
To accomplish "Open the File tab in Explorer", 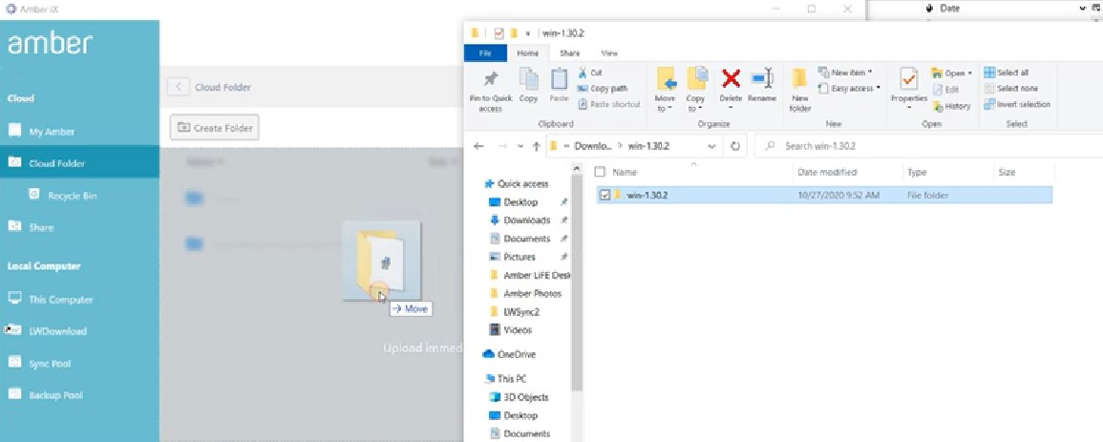I will coord(485,53).
